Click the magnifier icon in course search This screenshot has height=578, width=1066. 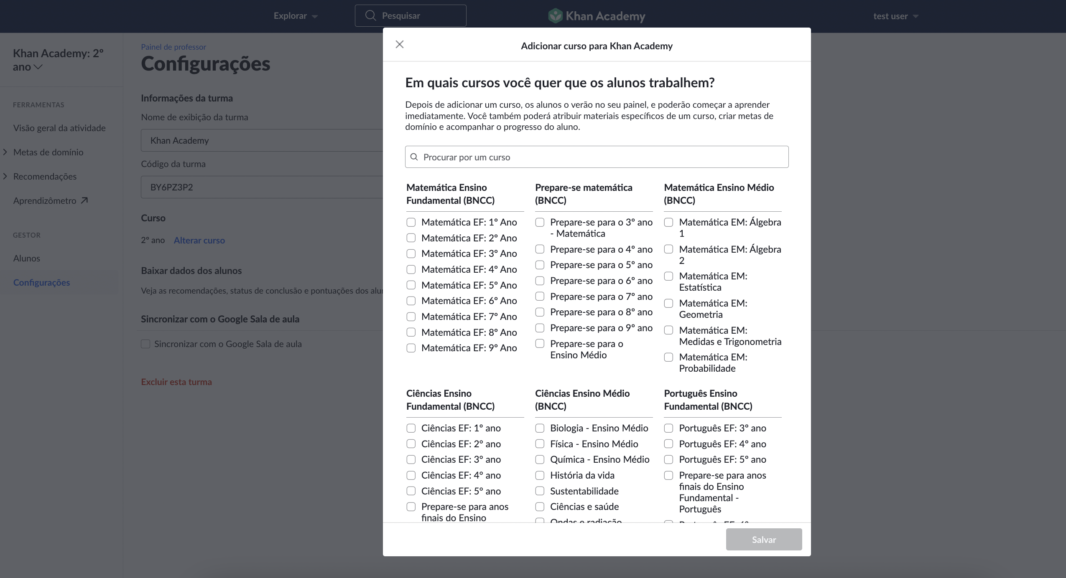[414, 157]
